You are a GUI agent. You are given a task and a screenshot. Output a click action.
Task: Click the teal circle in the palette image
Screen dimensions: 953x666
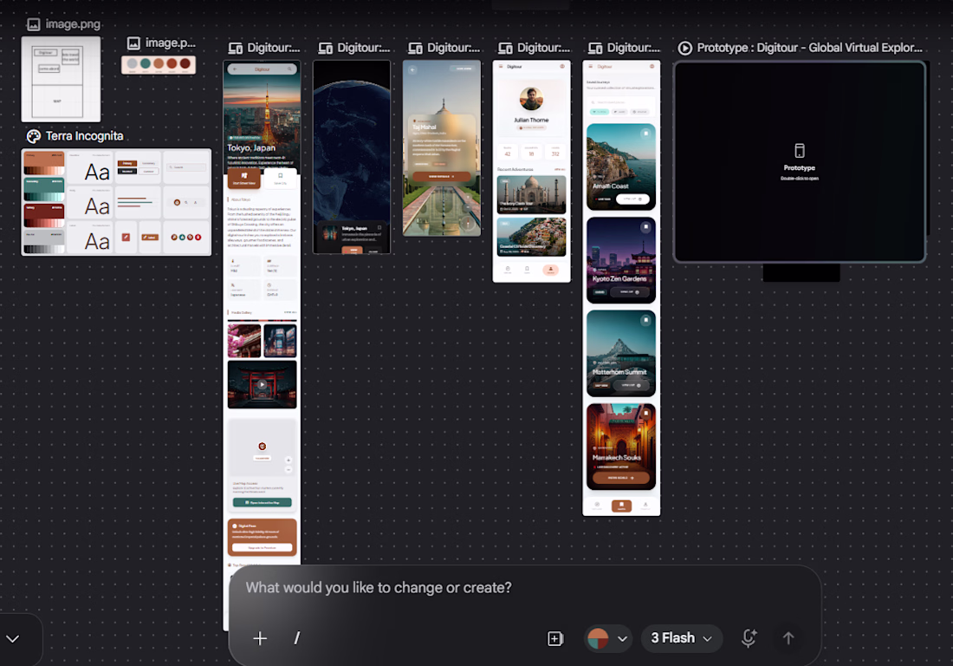point(146,63)
